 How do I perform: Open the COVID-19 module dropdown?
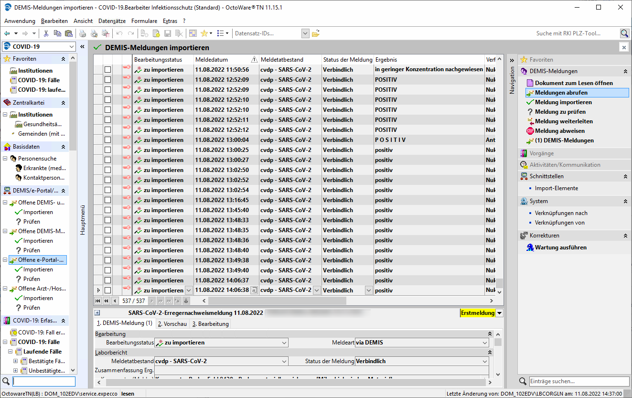[x=72, y=47]
